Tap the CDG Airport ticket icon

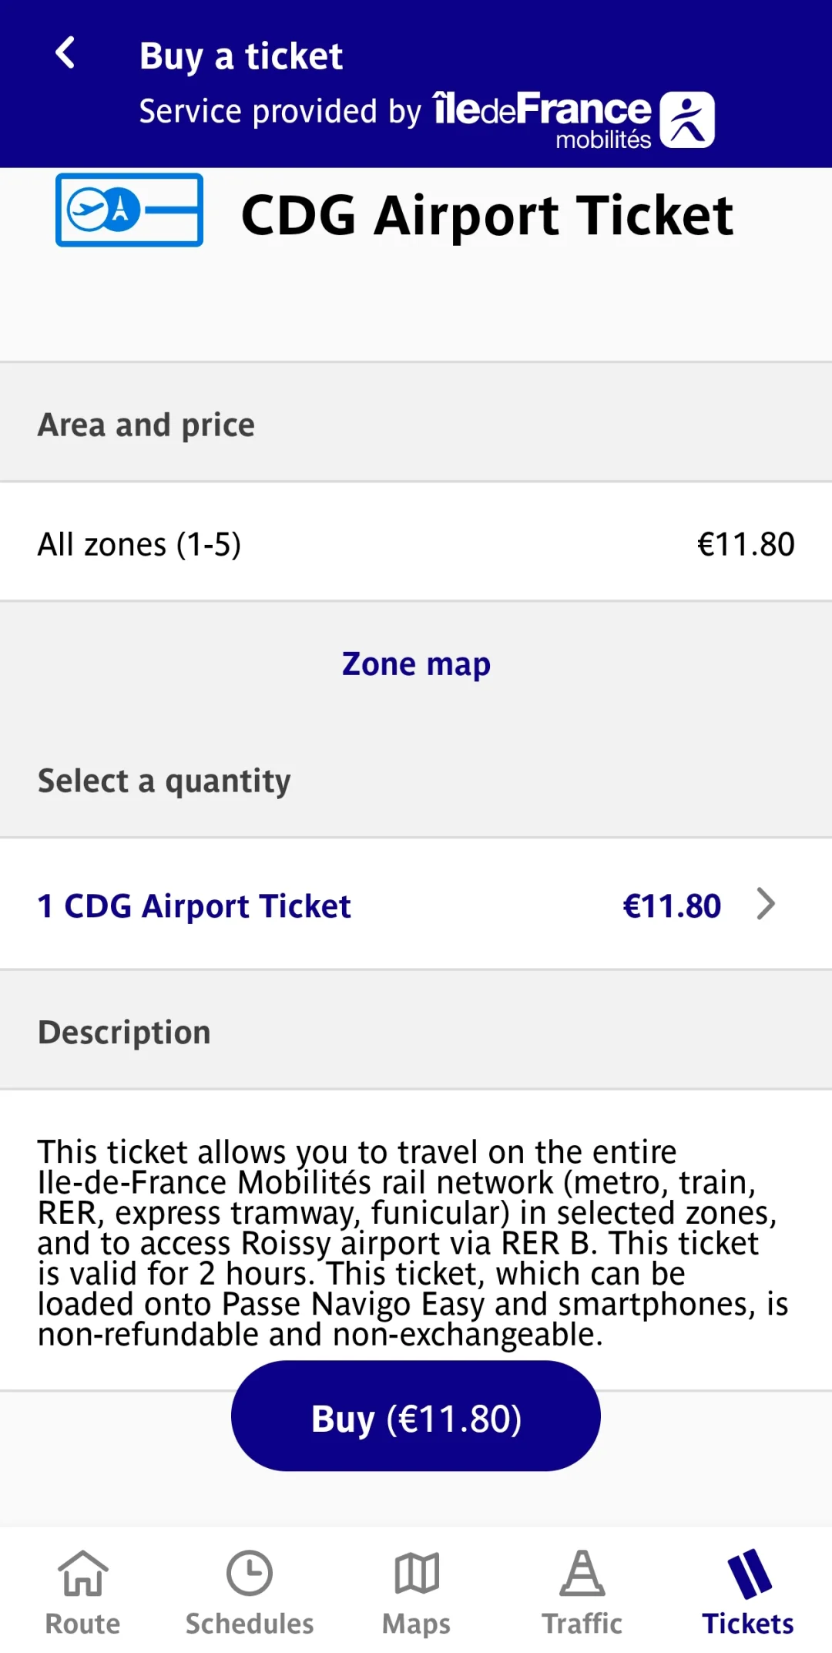[x=129, y=210]
